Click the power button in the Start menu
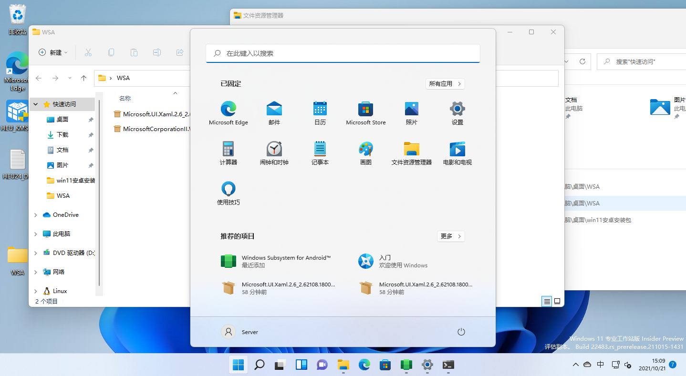The height and width of the screenshot is (376, 686). click(461, 332)
